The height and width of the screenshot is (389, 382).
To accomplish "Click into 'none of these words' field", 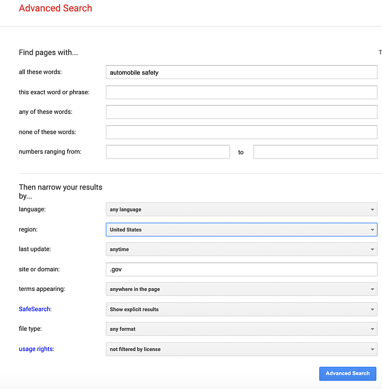I will click(x=241, y=132).
